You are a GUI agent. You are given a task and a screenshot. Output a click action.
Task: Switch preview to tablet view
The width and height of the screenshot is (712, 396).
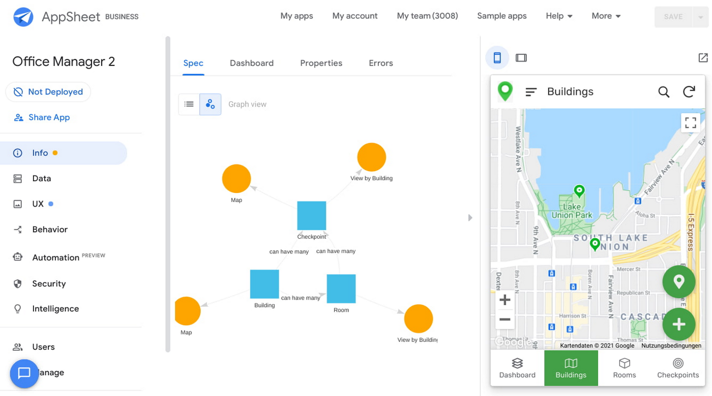pyautogui.click(x=521, y=58)
